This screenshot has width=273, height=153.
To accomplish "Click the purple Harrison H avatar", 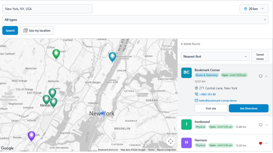I will pyautogui.click(x=186, y=143).
